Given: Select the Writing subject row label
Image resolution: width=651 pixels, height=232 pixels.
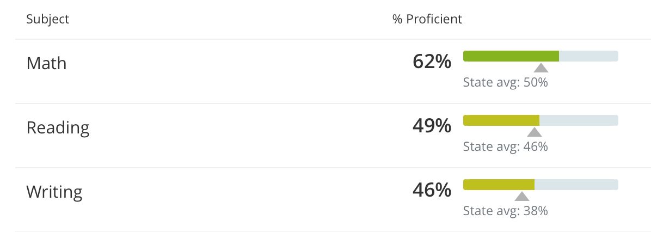Looking at the screenshot, I should pos(54,192).
